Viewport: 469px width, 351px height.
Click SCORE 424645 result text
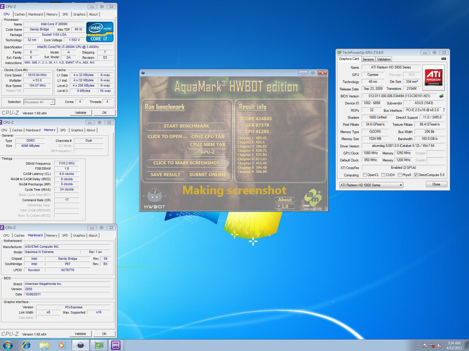click(x=256, y=119)
